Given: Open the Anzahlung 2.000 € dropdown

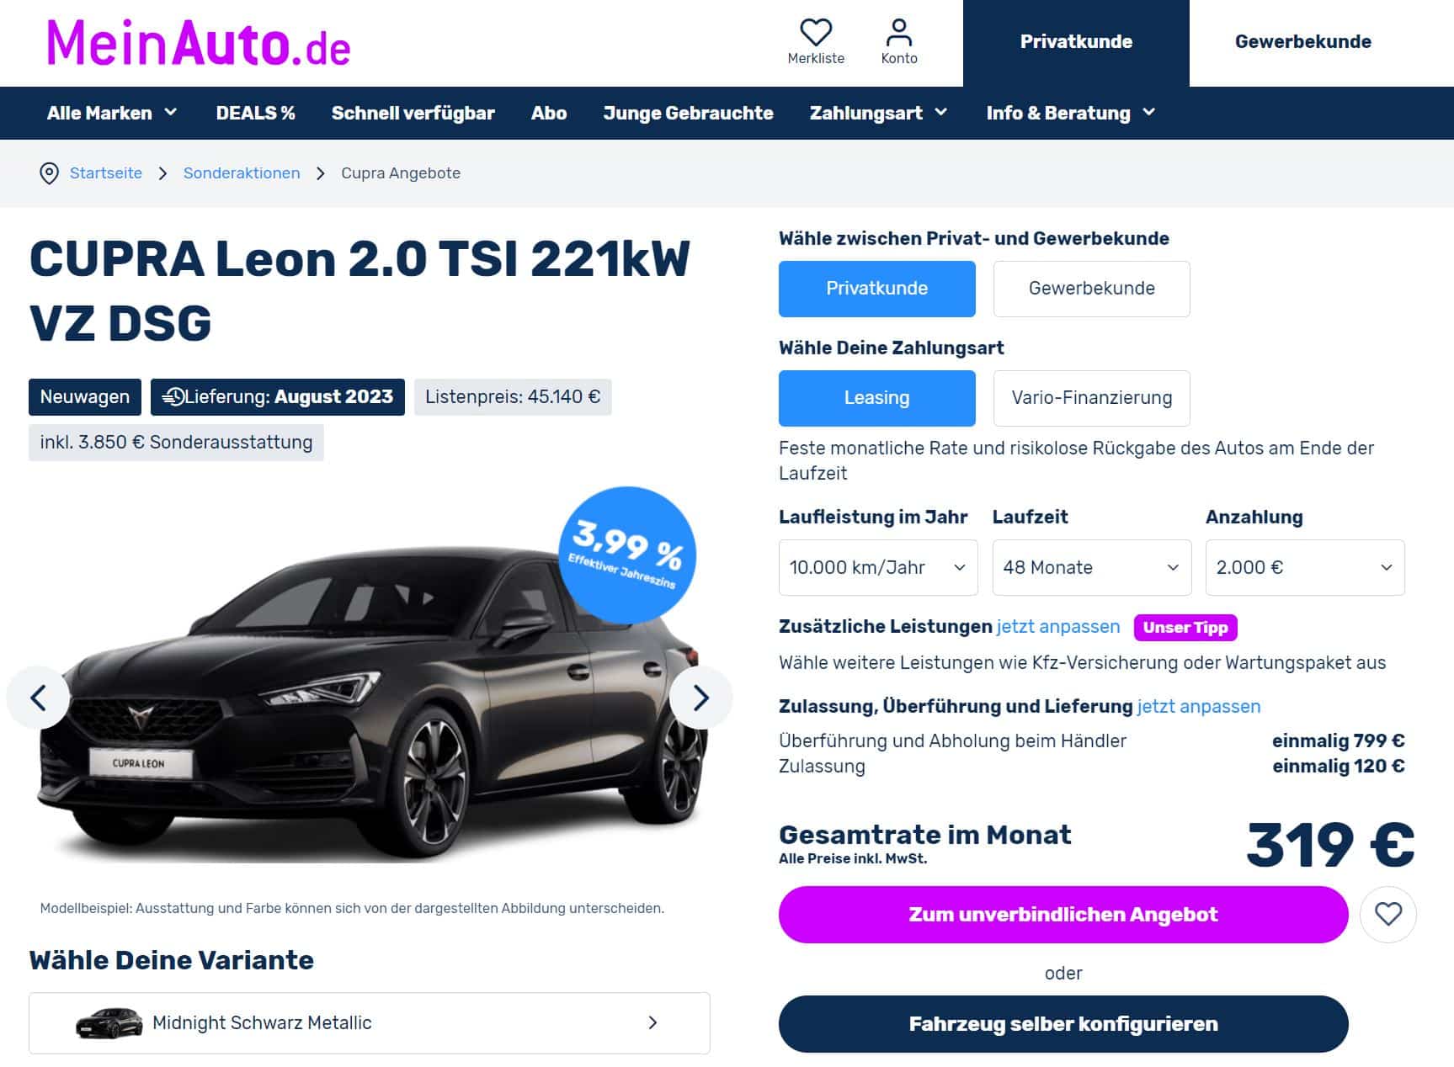Looking at the screenshot, I should 1305,567.
